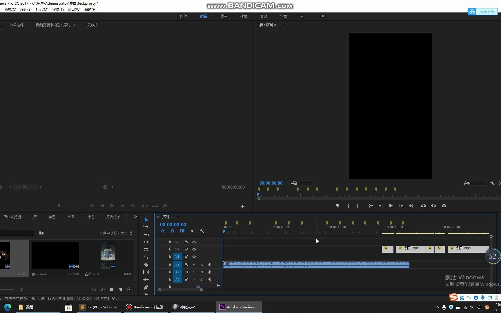Toggle V3 track visibility eye
Image resolution: width=501 pixels, height=313 pixels.
194,242
